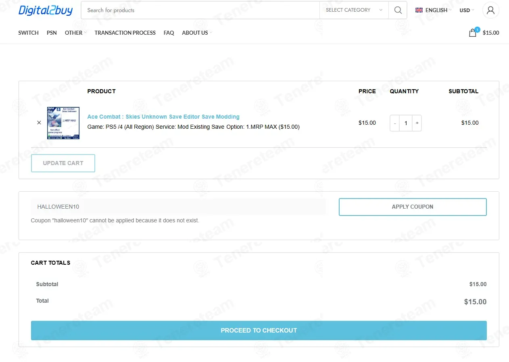Open Transaction Process page
The height and width of the screenshot is (362, 509).
coord(125,33)
